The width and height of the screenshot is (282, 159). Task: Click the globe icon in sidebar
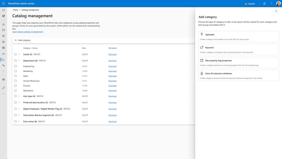(x=3, y=16)
